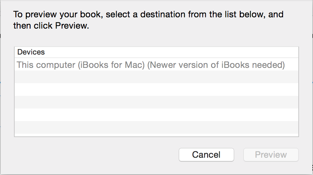Click the "then click Preview." instruction line
Image resolution: width=313 pixels, height=175 pixels.
[x=51, y=26]
